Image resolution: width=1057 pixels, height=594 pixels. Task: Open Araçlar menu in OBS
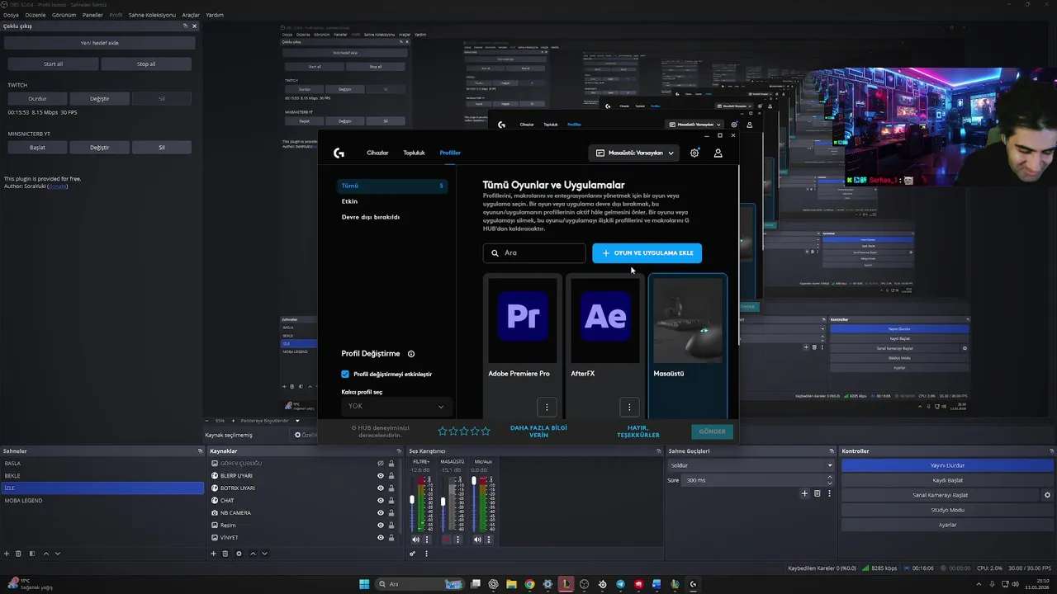point(191,15)
